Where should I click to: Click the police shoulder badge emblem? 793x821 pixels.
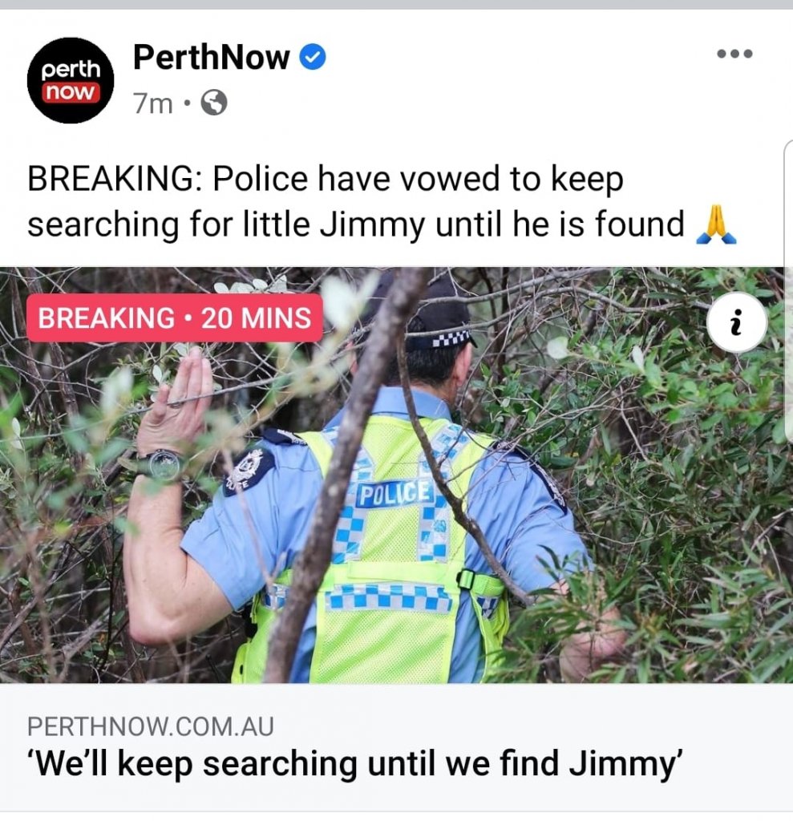tap(249, 470)
